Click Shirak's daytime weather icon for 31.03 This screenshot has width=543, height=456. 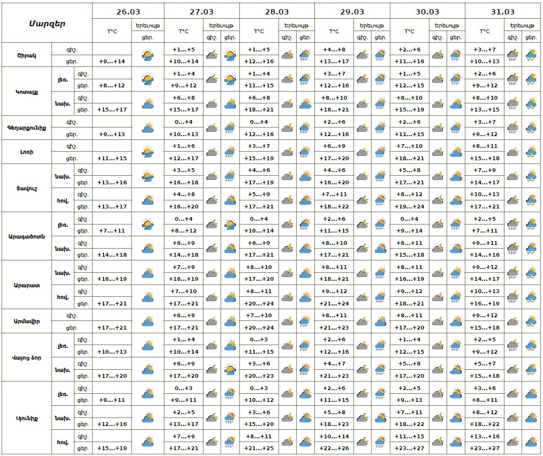click(x=531, y=55)
